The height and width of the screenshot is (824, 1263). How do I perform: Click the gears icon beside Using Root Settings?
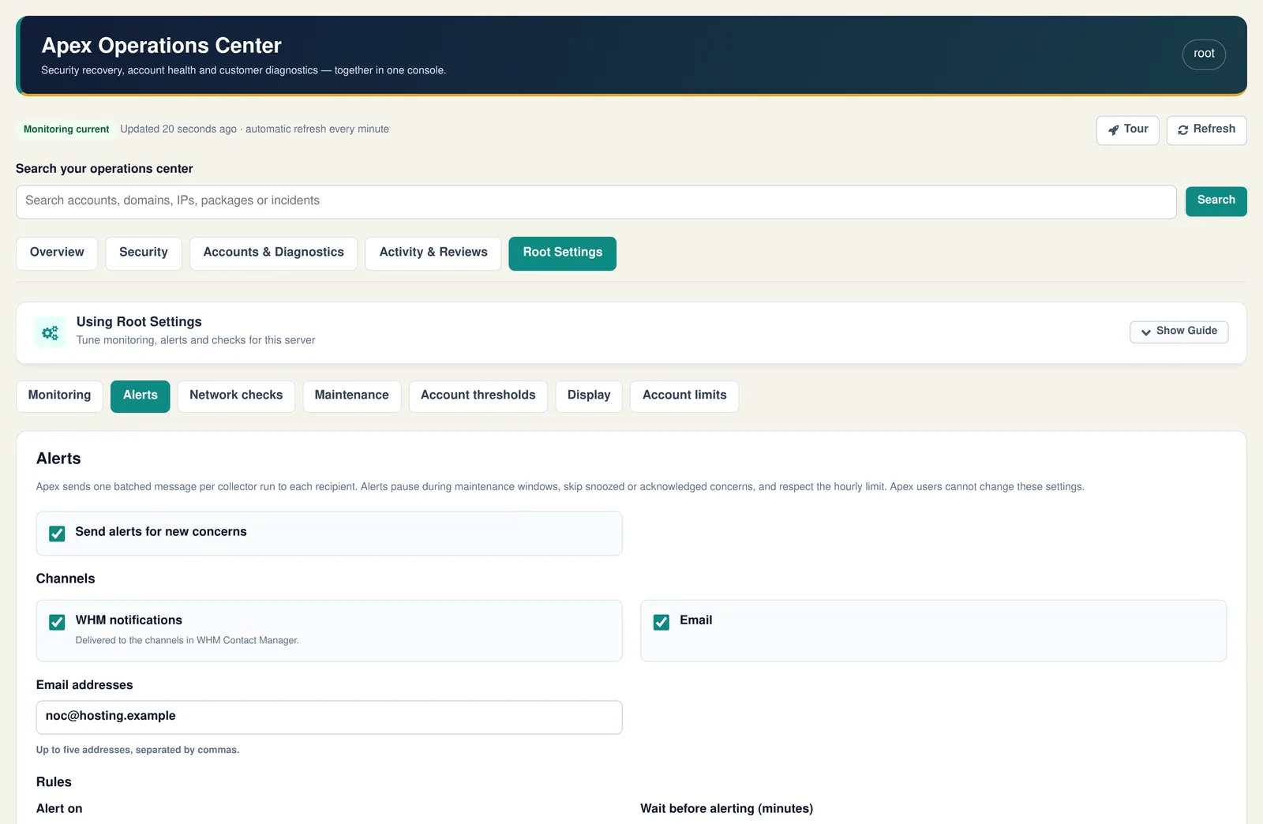pyautogui.click(x=50, y=333)
